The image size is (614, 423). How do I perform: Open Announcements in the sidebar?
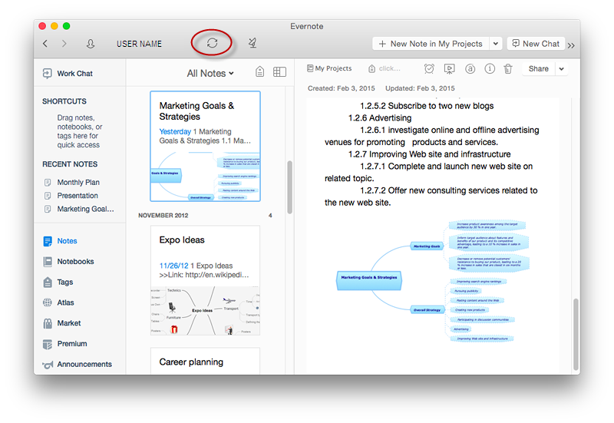84,364
